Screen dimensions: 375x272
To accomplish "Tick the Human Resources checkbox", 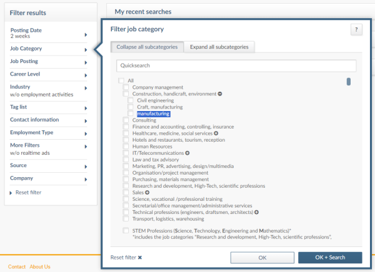I will pos(126,147).
